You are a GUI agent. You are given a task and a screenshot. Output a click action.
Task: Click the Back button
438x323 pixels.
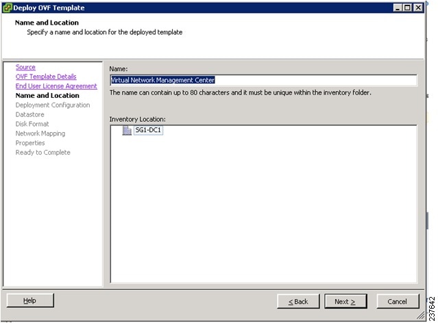[x=298, y=302]
